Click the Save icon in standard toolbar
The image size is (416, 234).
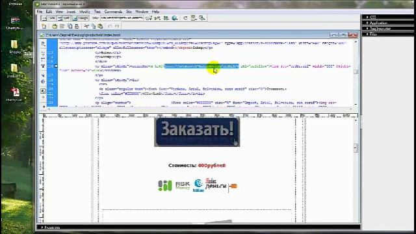coord(62,26)
